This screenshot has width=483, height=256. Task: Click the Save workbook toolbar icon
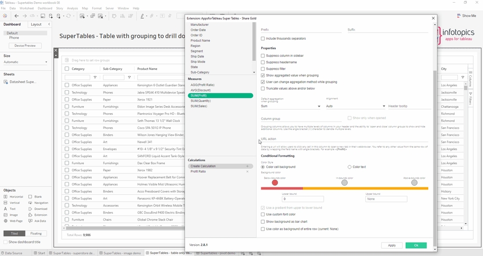point(41,16)
